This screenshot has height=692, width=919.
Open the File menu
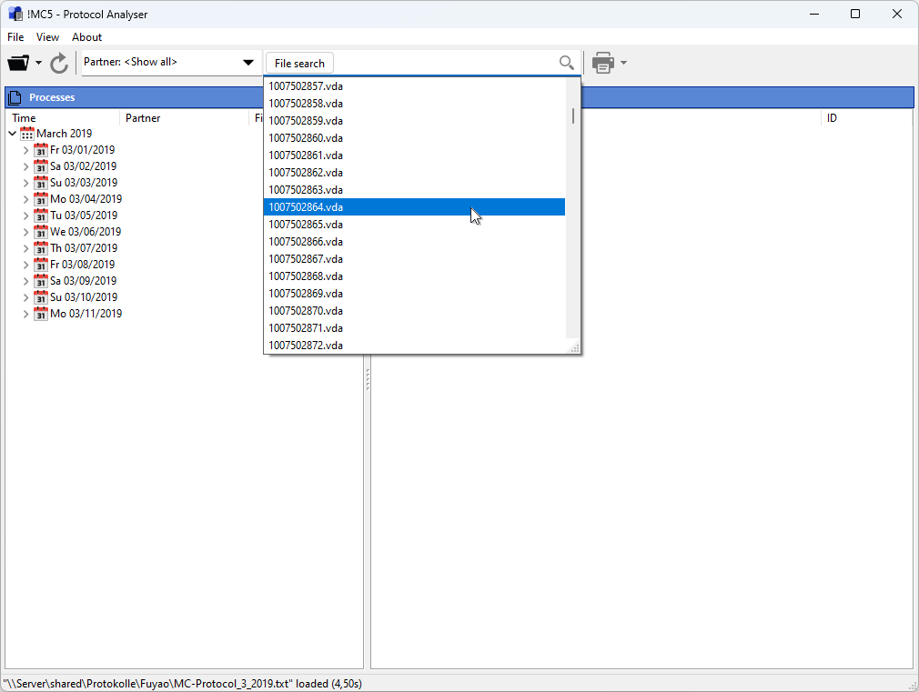pyautogui.click(x=15, y=37)
